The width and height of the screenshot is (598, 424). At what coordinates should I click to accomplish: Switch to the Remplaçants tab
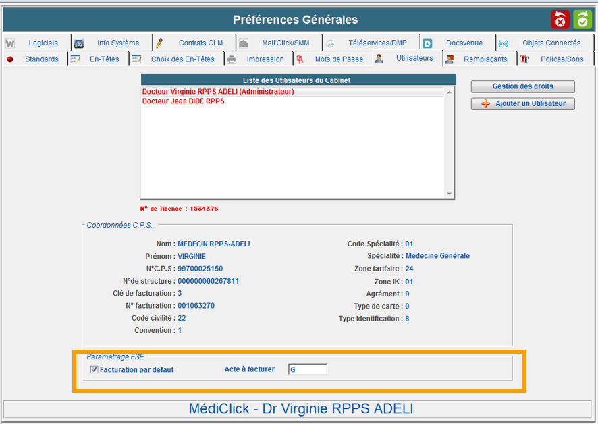(485, 59)
